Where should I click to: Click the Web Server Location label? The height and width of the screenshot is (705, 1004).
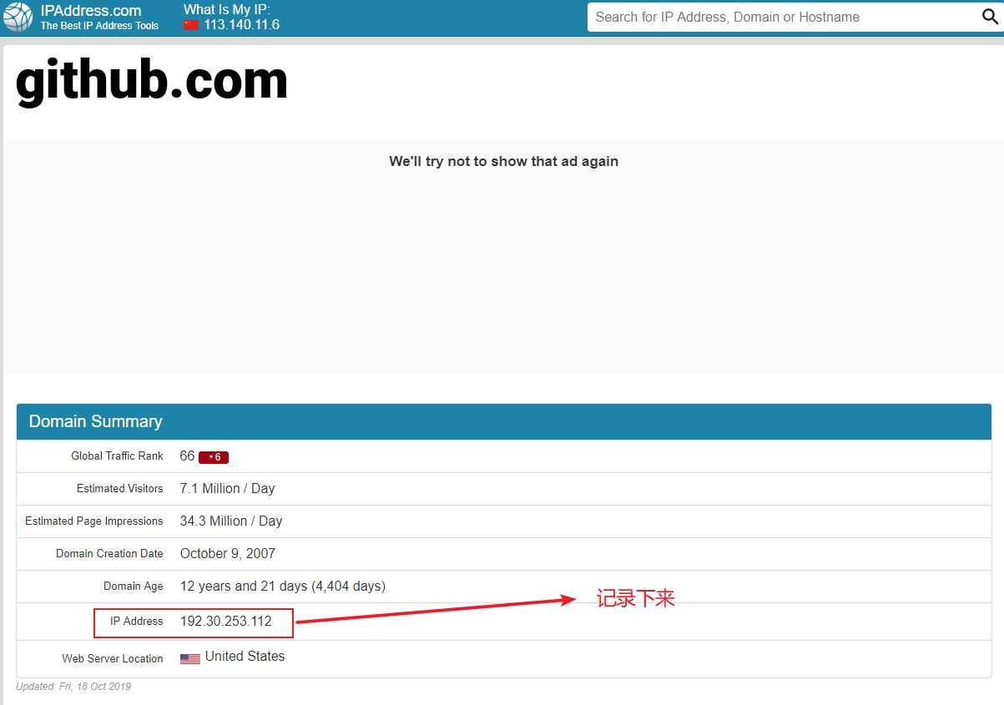[113, 659]
